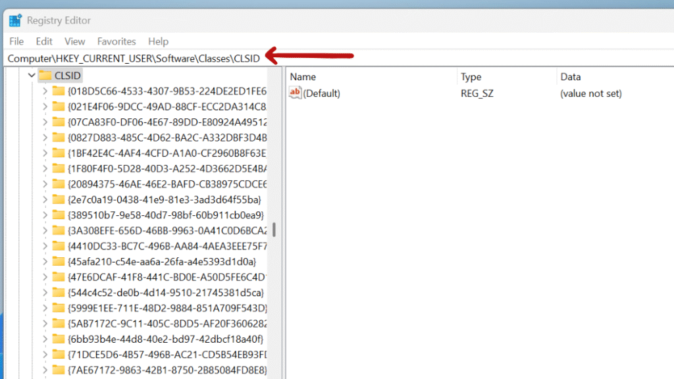The width and height of the screenshot is (674, 379).
Task: Click folder icon of {3A308EFE-656D key
Action: coord(59,230)
